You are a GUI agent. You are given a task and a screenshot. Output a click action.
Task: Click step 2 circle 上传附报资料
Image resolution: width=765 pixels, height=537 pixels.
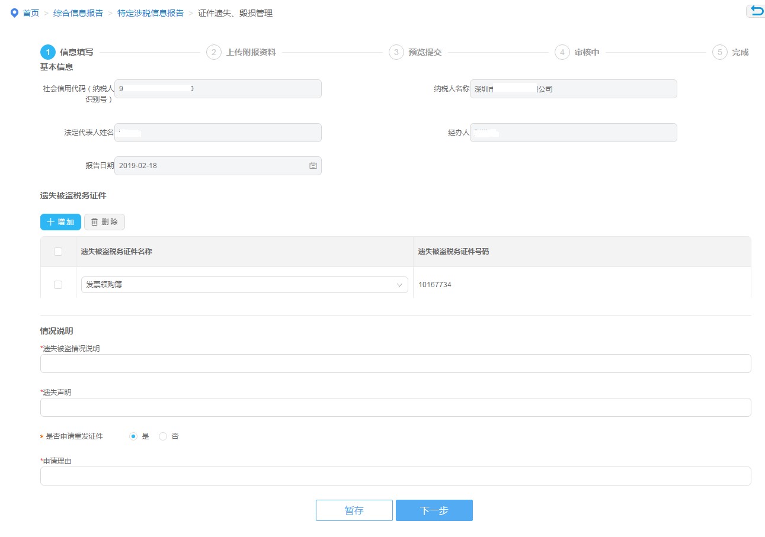point(214,52)
